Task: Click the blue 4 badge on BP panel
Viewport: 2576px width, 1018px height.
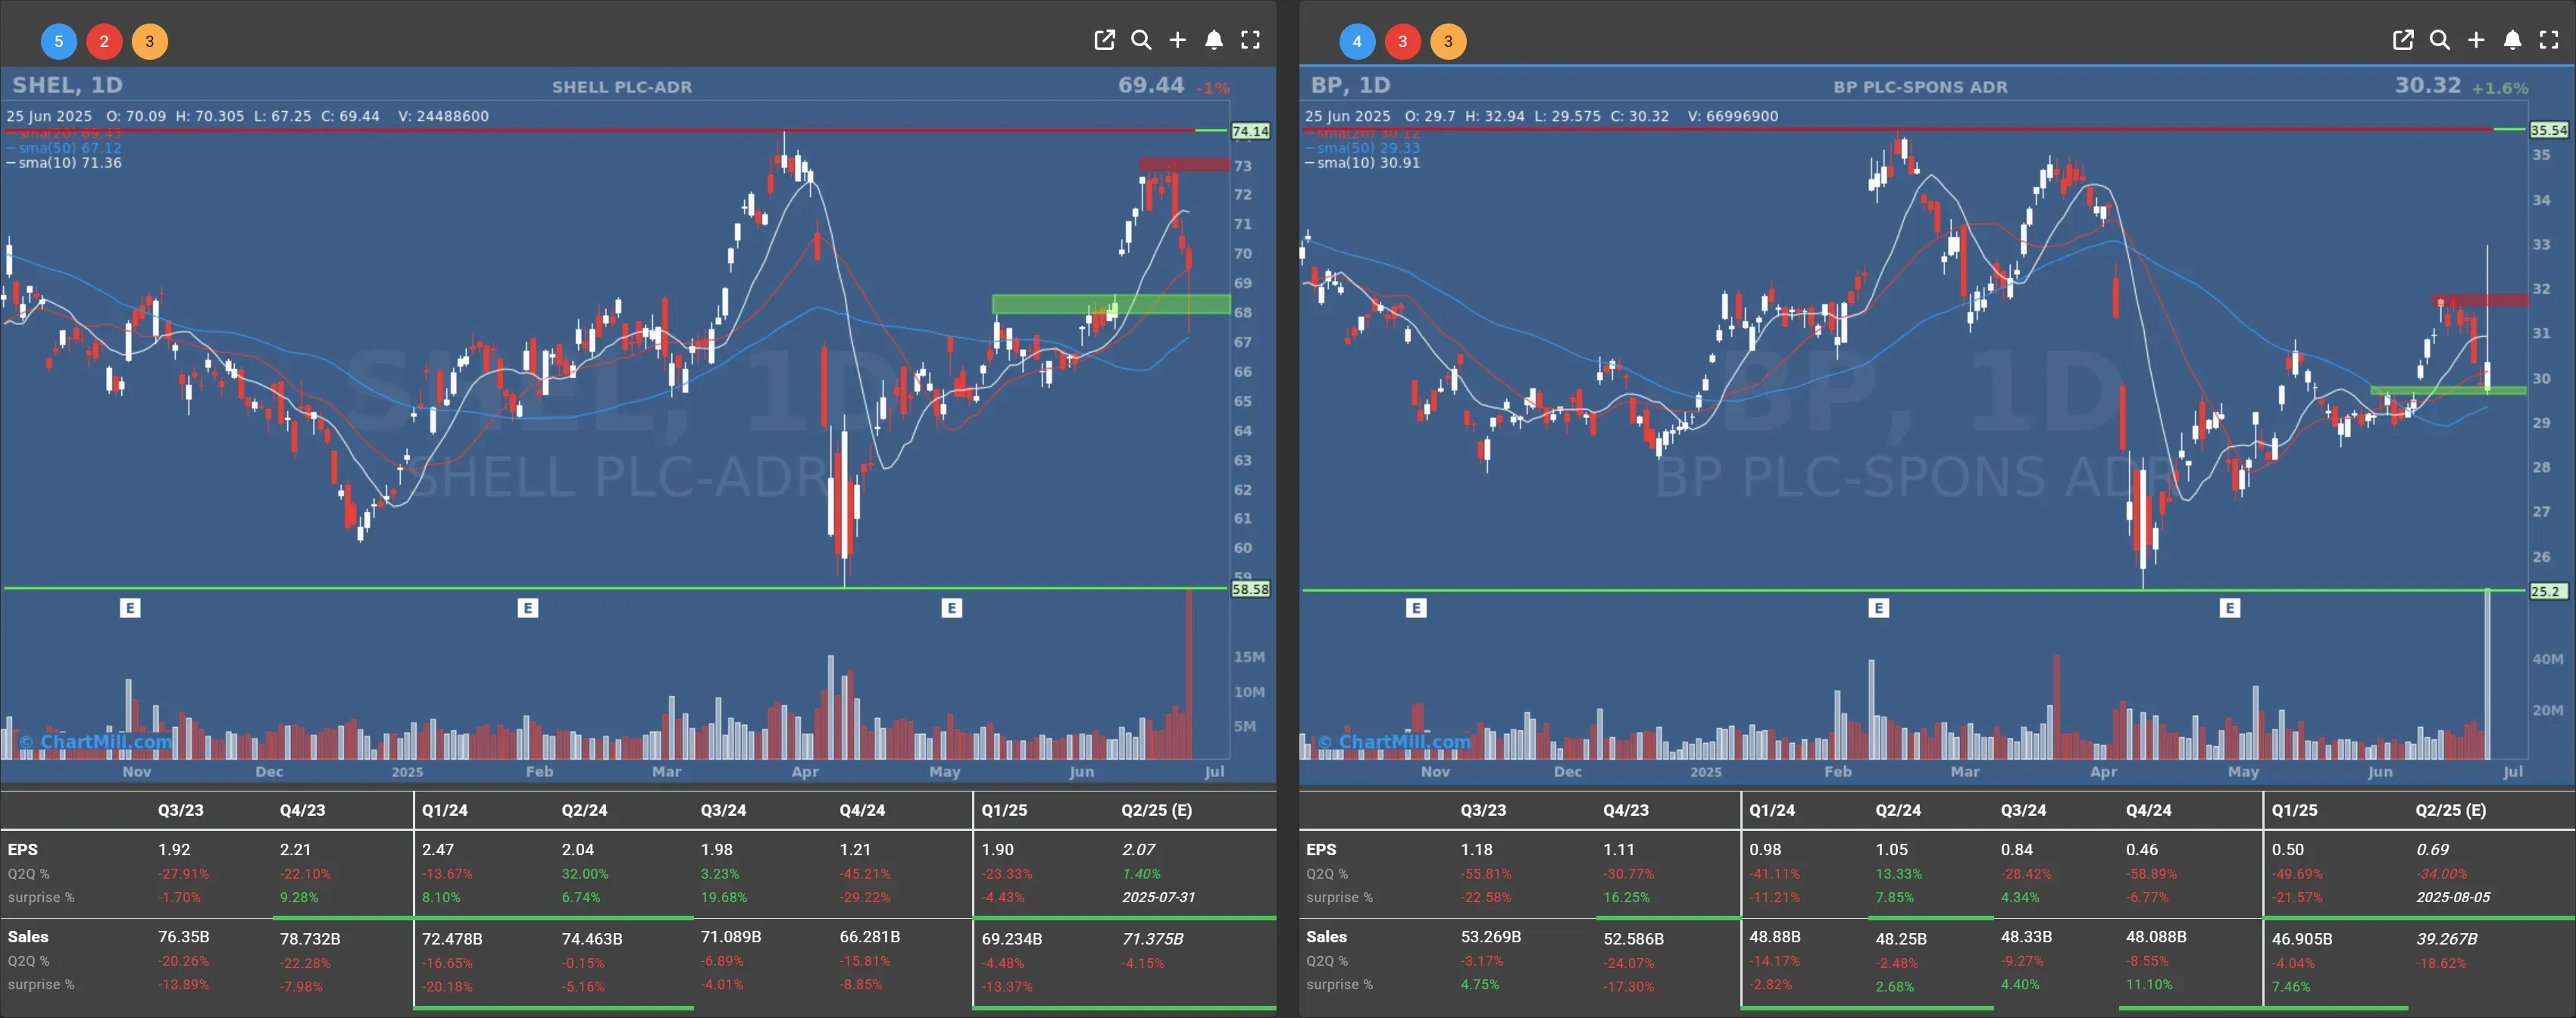Action: 1357,41
